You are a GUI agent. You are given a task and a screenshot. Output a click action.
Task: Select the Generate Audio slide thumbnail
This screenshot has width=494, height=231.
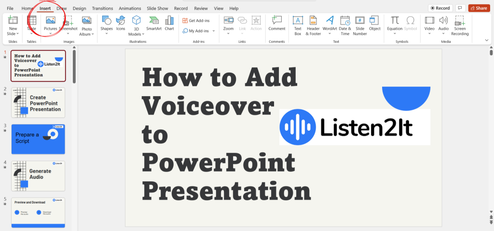click(38, 176)
